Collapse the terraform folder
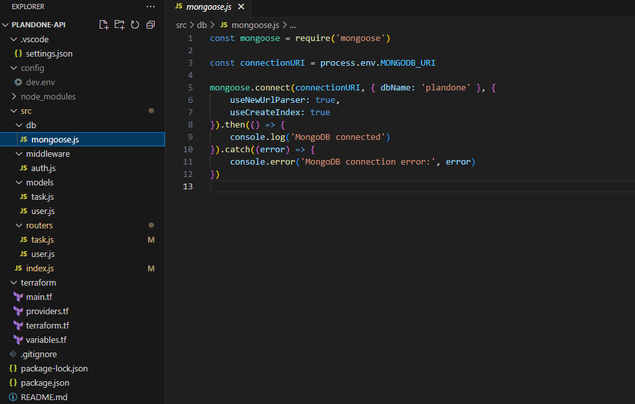Viewport: 635px width, 404px height. coord(38,282)
